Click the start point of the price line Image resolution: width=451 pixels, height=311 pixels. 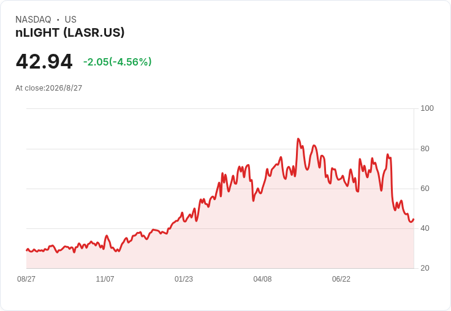click(27, 250)
